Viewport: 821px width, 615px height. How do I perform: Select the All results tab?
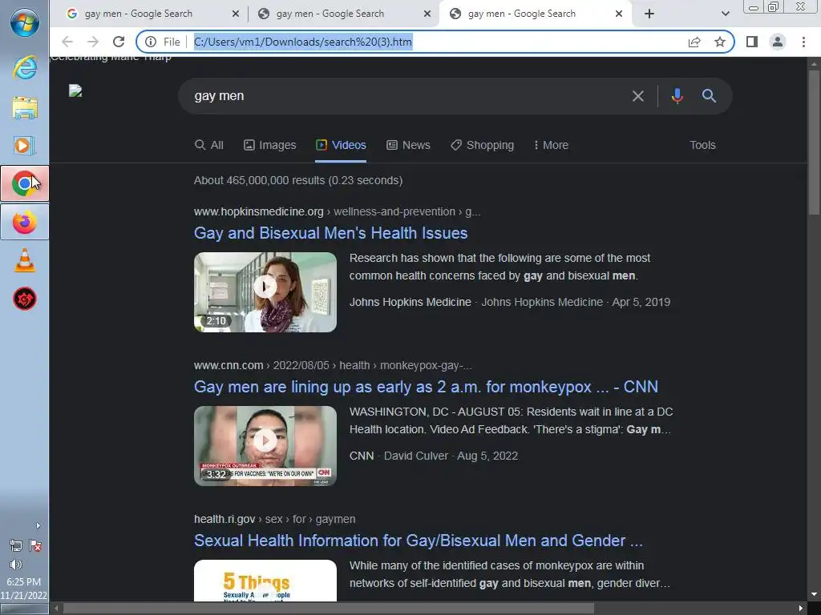pos(209,146)
